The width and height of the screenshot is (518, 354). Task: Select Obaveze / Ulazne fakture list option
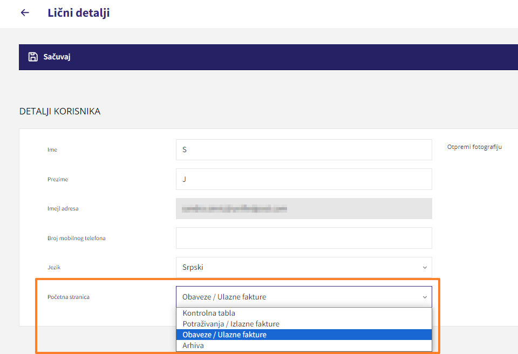[304, 335]
